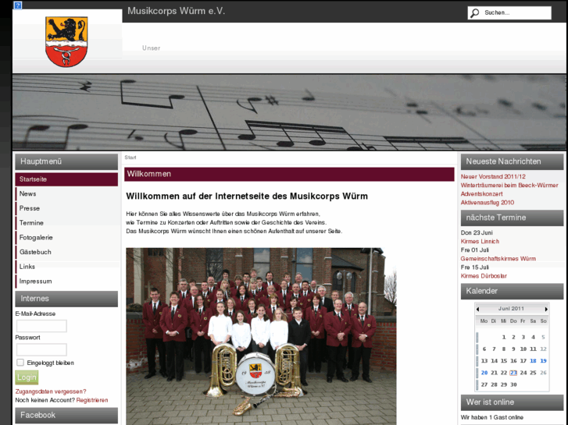Image resolution: width=568 pixels, height=425 pixels.
Task: Open the Presse menu item
Action: pyautogui.click(x=66, y=208)
